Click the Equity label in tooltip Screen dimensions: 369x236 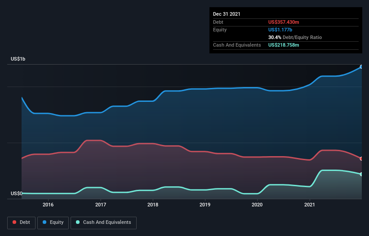pos(220,30)
